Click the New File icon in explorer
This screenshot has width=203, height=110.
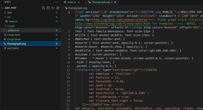[43, 8]
